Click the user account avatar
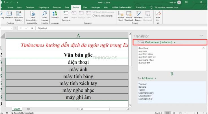The width and height of the screenshot is (208, 114). tap(179, 2)
